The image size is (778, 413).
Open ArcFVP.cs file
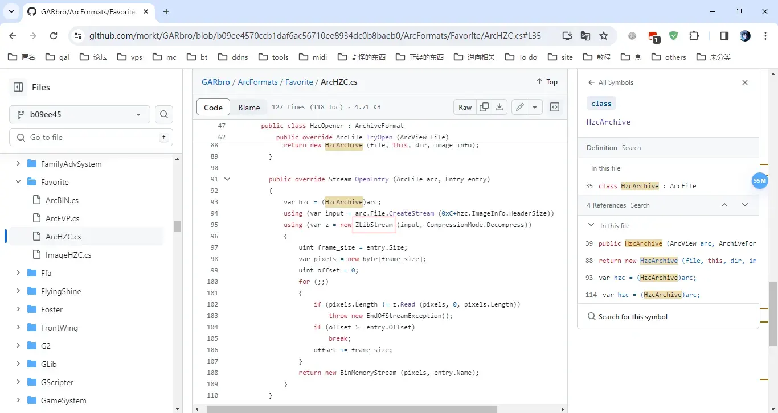coord(62,218)
